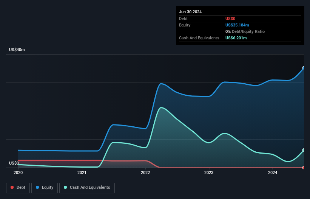Click the blue Equity endpoint marker
The height and width of the screenshot is (199, 310).
click(x=304, y=68)
